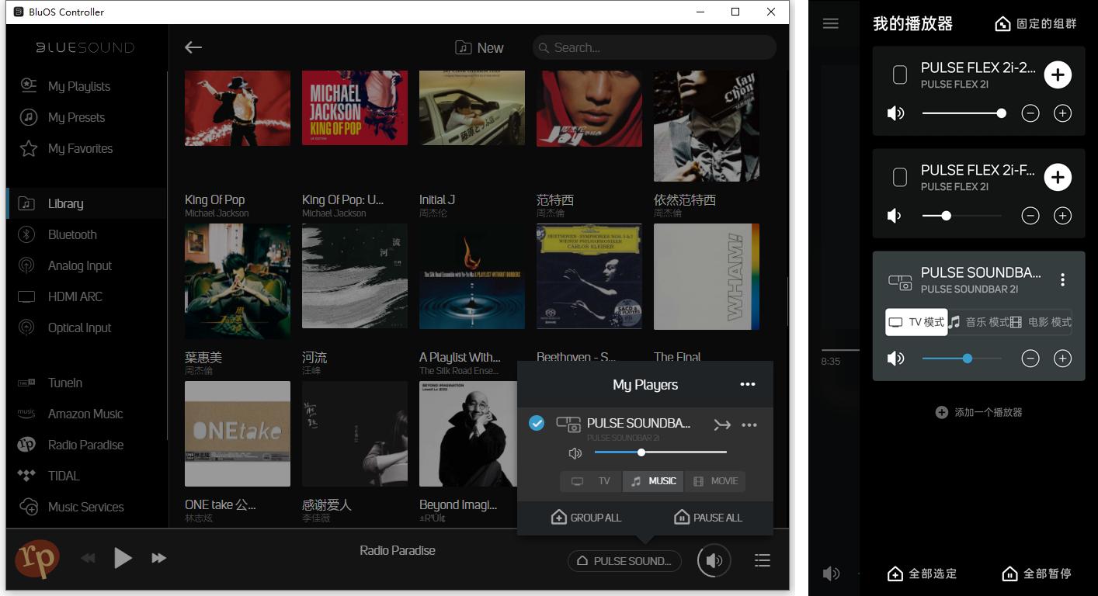Click the Radio Paradise rp logo
The image size is (1098, 596).
(37, 559)
